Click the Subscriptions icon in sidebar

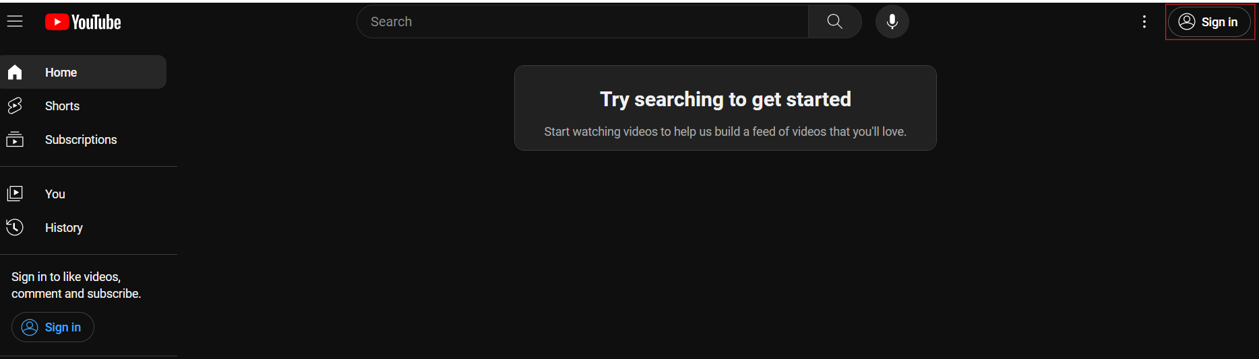tap(15, 139)
